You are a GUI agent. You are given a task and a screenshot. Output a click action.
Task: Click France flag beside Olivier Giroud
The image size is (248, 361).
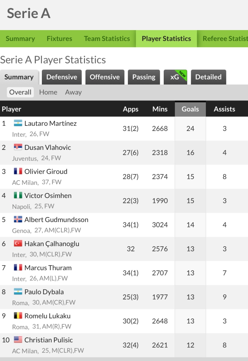(x=18, y=171)
